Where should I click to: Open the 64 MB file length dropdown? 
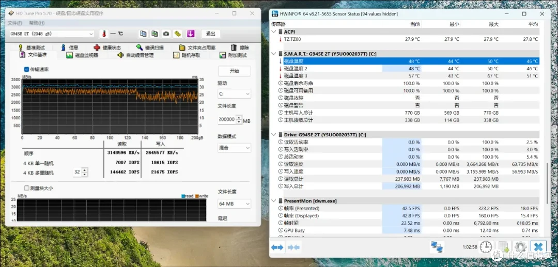click(x=234, y=203)
